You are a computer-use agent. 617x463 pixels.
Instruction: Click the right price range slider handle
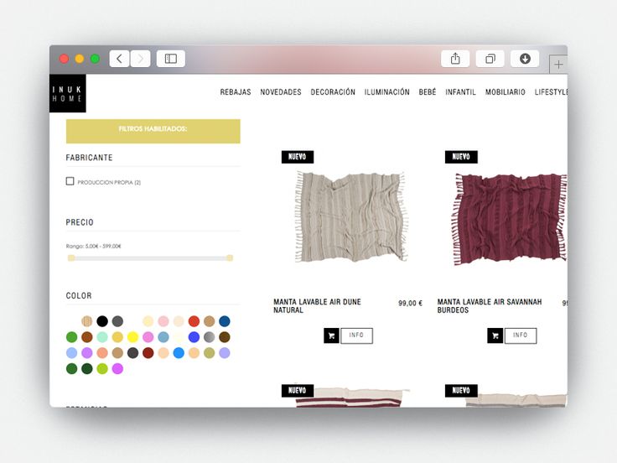(230, 258)
